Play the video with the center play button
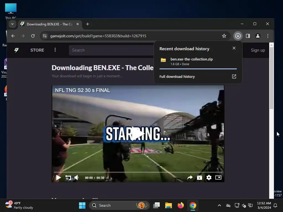The width and height of the screenshot is (283, 212). (x=138, y=134)
